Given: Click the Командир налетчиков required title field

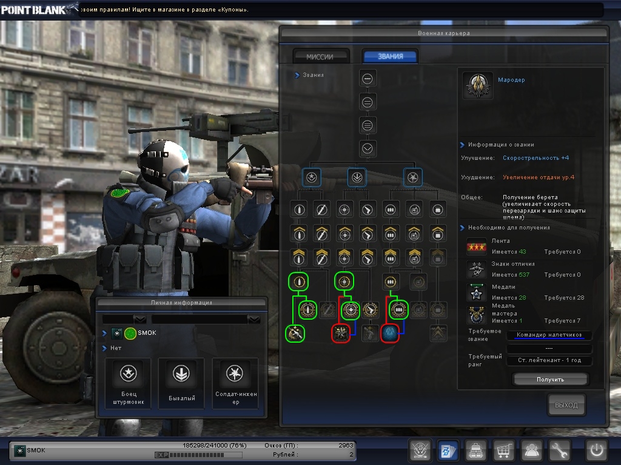Looking at the screenshot, I should (x=549, y=335).
